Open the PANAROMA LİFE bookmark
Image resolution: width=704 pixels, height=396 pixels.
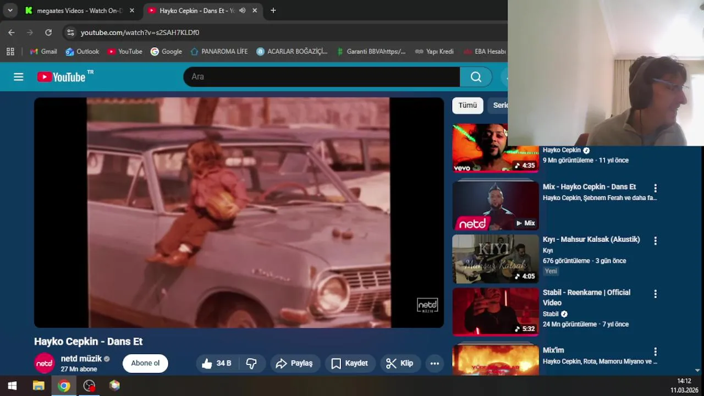click(219, 51)
